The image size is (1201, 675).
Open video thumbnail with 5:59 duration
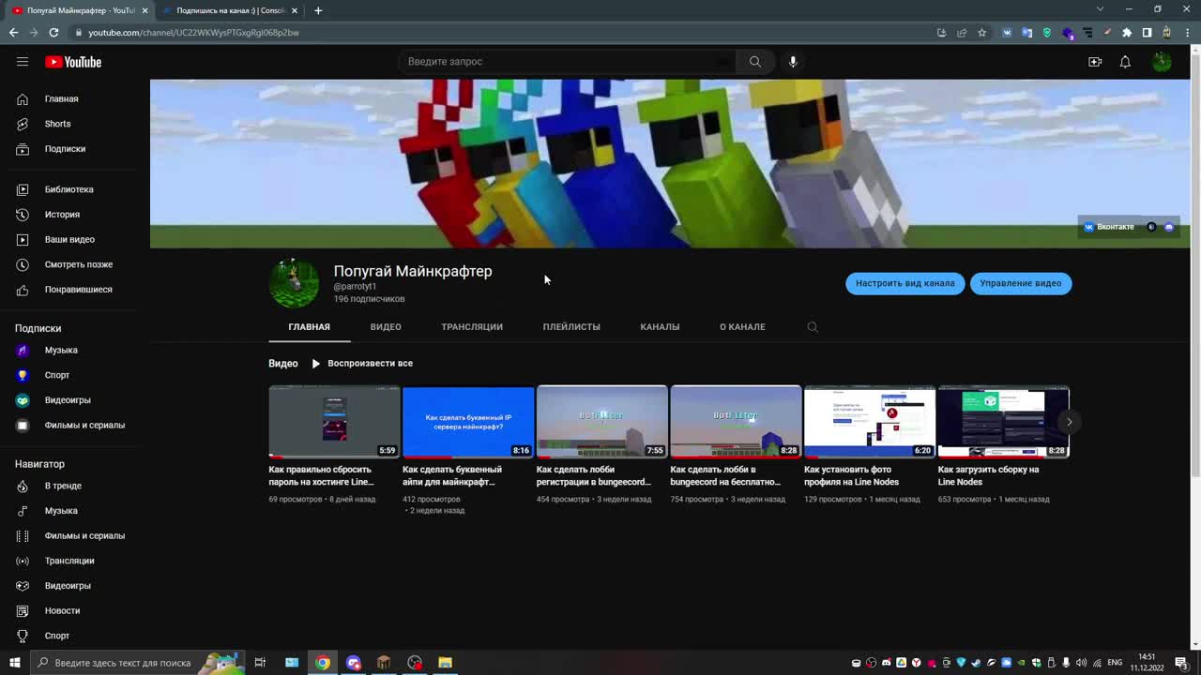pyautogui.click(x=334, y=422)
